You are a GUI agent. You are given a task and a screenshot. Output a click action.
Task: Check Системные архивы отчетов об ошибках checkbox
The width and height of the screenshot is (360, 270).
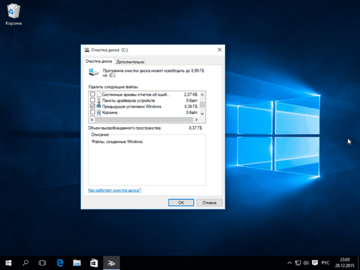92,94
